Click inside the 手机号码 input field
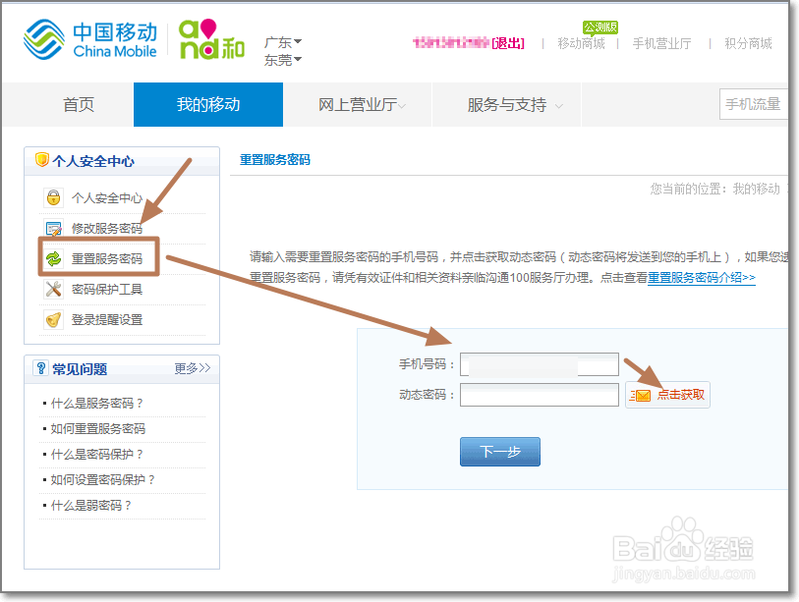The image size is (799, 602). point(539,363)
